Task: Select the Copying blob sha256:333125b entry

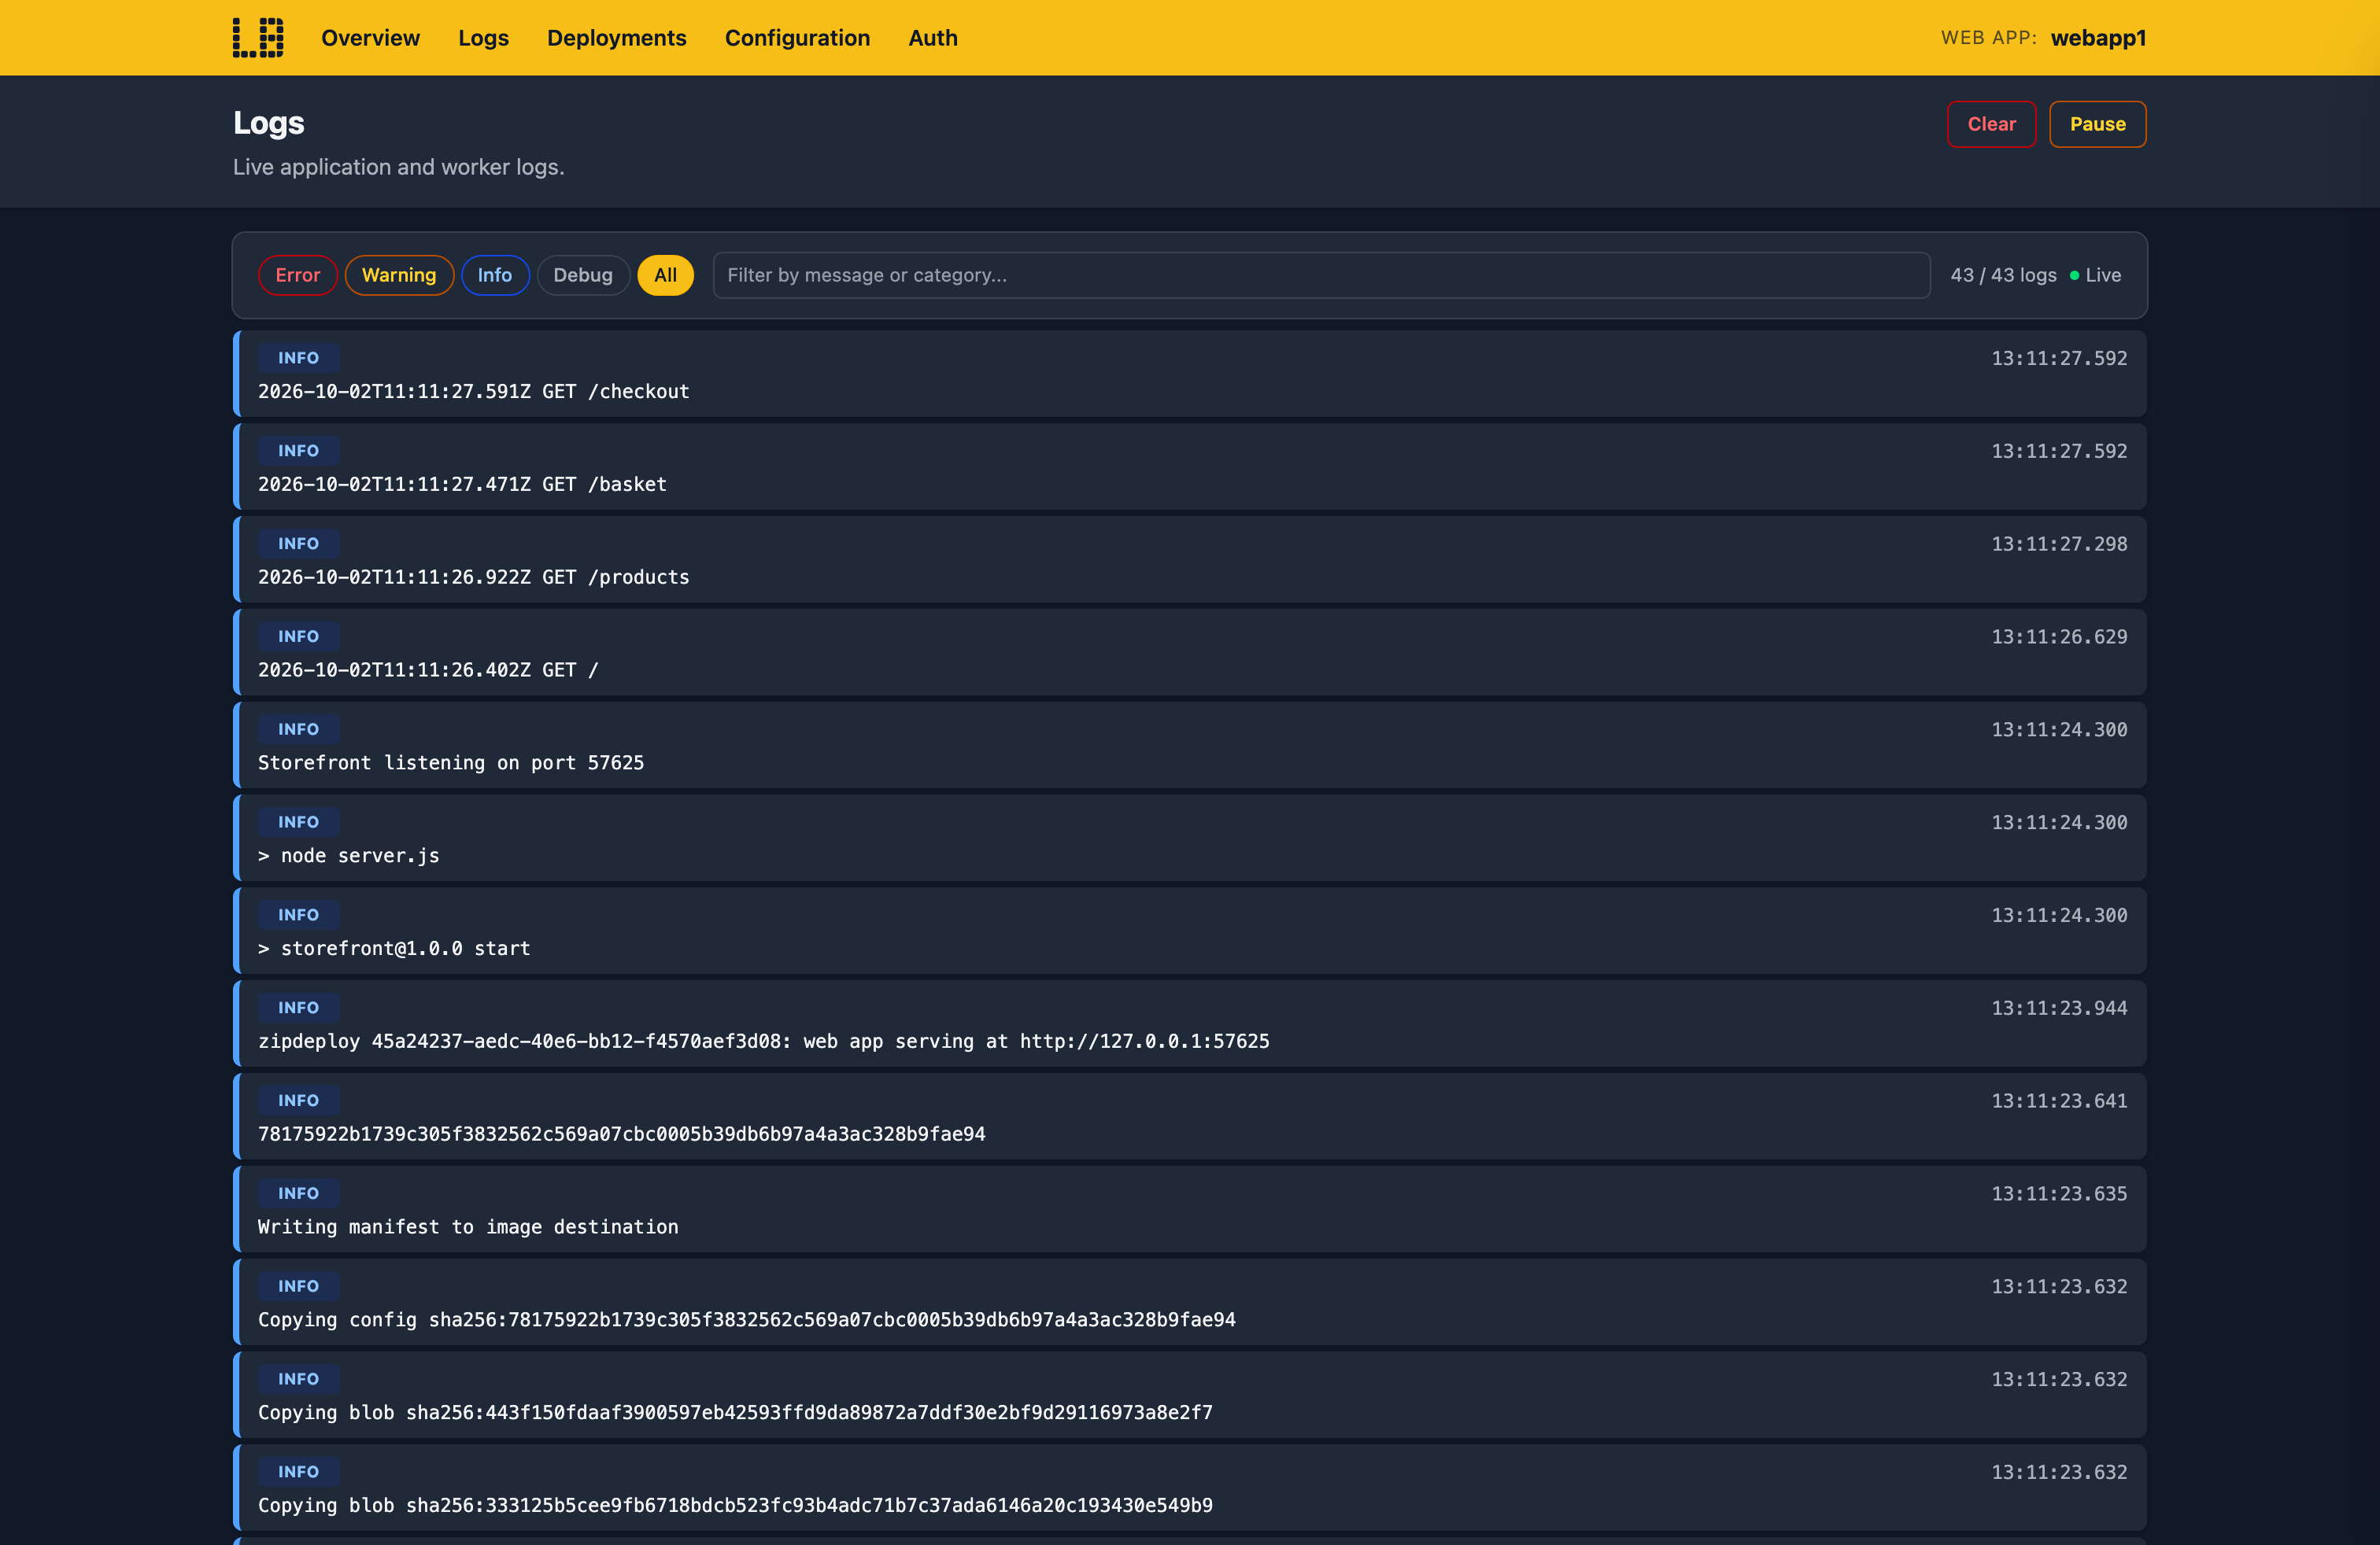Action: click(x=1190, y=1488)
